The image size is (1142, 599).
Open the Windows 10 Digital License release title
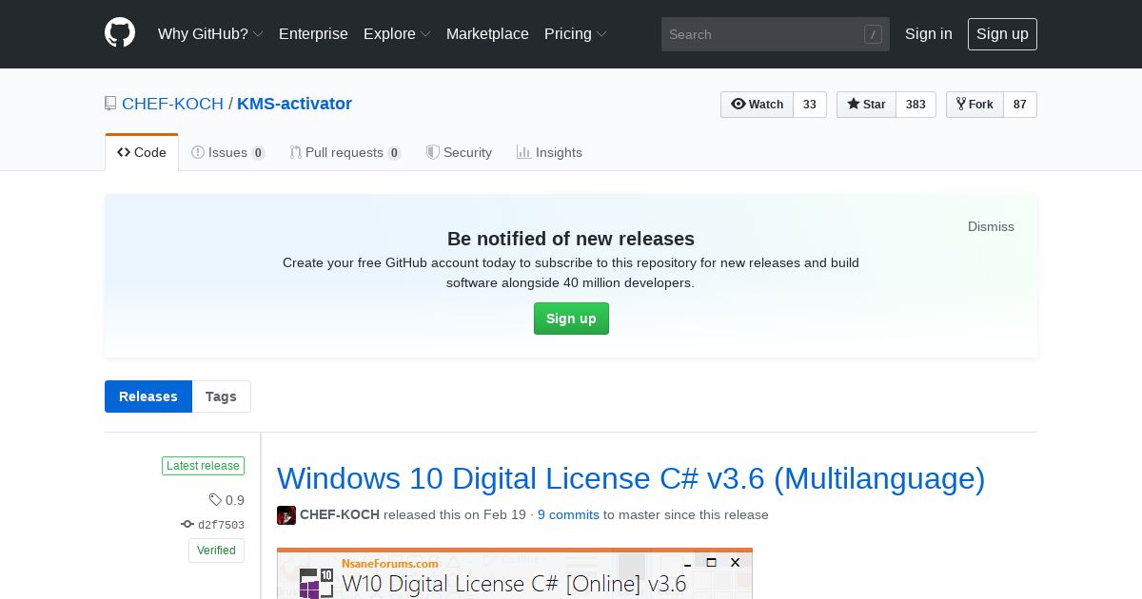631,477
